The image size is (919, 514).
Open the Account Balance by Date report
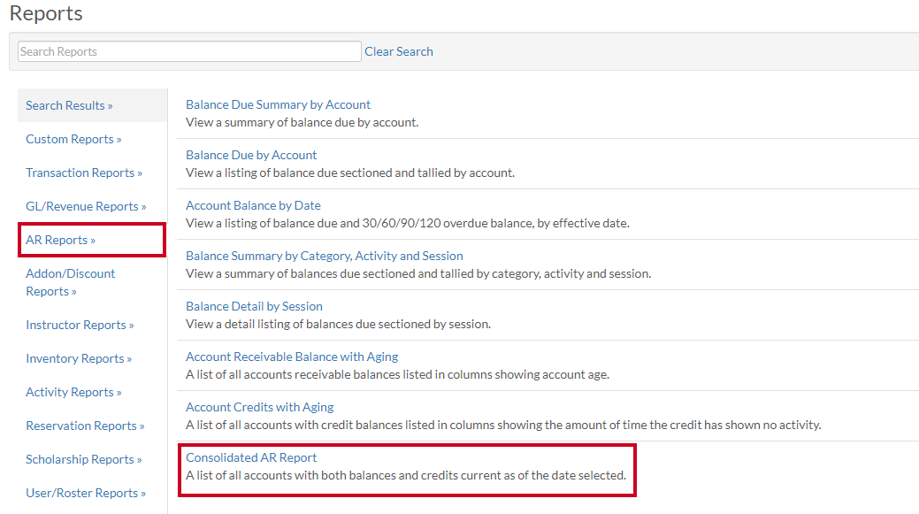253,205
